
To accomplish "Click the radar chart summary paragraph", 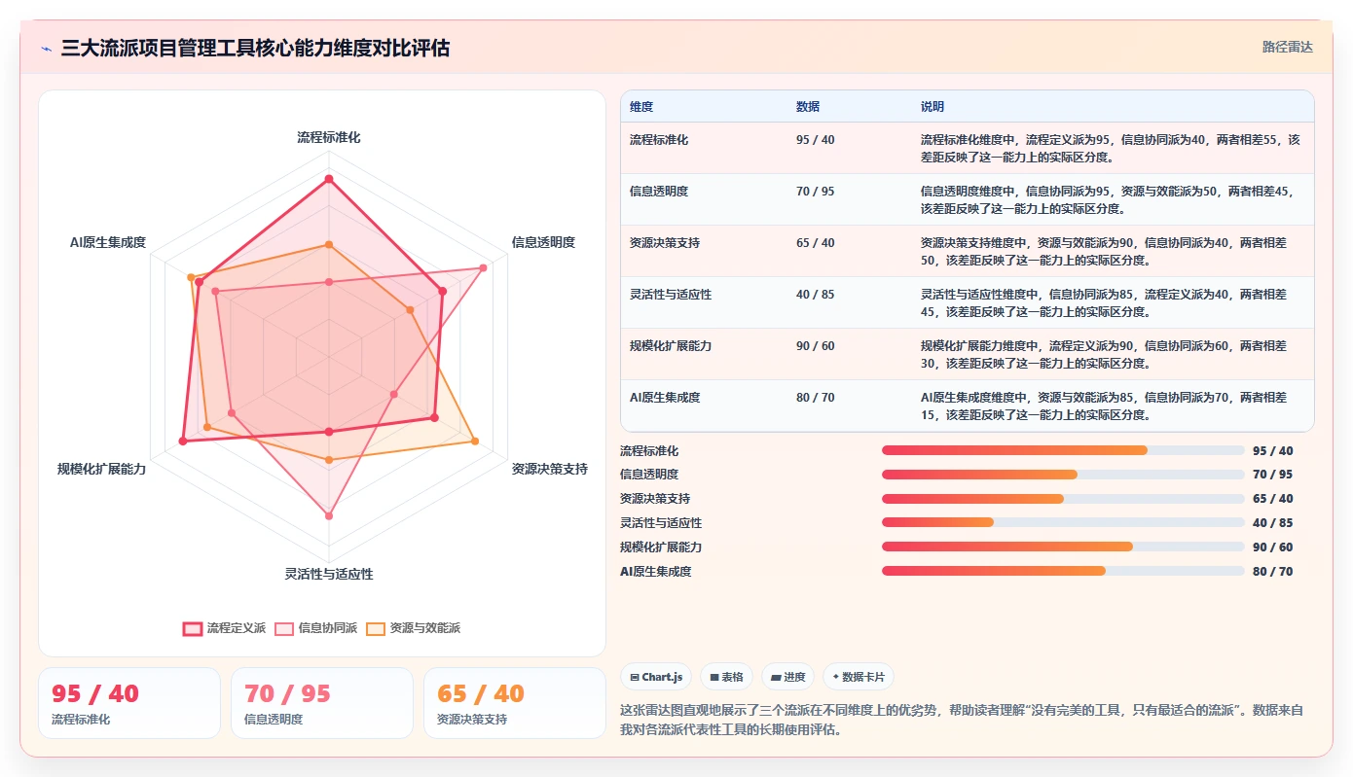I will 962,720.
